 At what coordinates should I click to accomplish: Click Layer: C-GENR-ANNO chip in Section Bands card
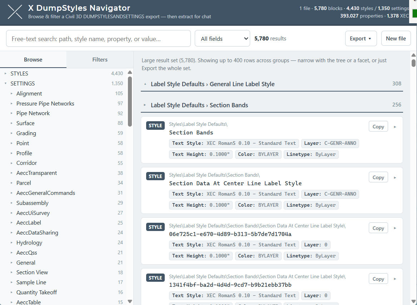coord(330,143)
